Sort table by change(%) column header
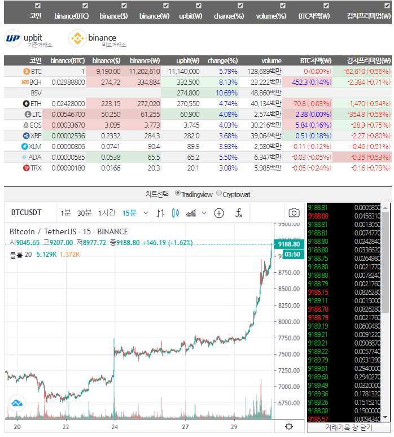The image size is (394, 437). [222, 60]
